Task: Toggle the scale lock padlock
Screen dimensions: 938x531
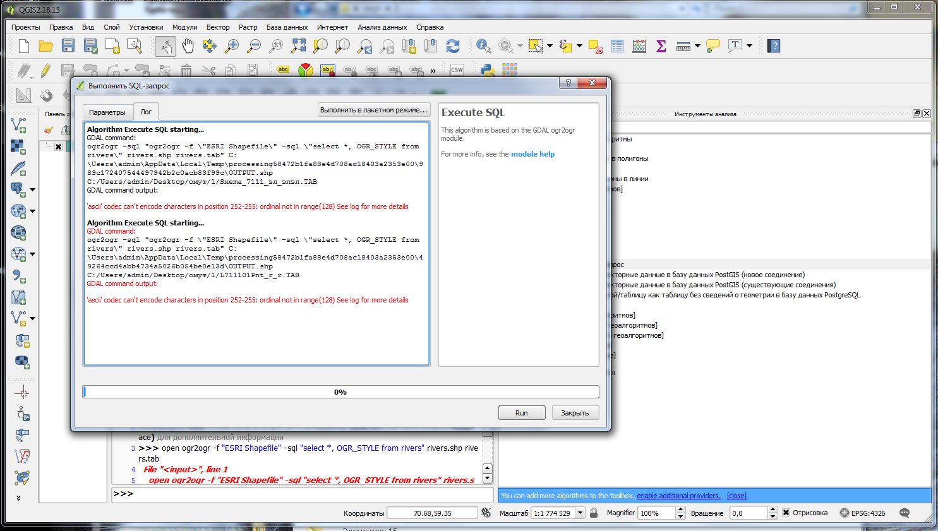Action: [x=594, y=513]
